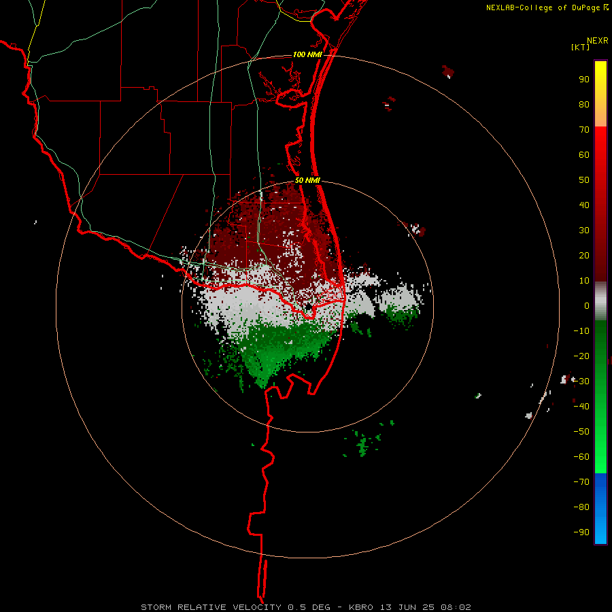The height and width of the screenshot is (612, 612).
Task: Click the -40 value on velocity scale
Action: pos(581,407)
